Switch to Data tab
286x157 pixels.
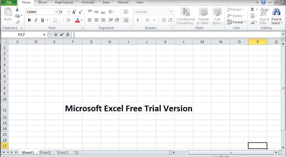106,2
